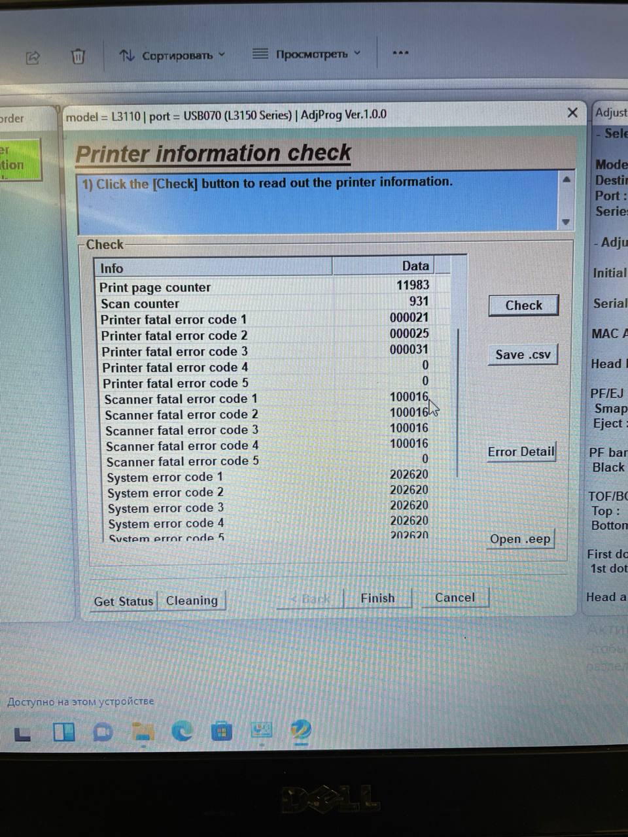The width and height of the screenshot is (628, 837).
Task: Open File Explorer from the taskbar
Action: click(x=143, y=731)
